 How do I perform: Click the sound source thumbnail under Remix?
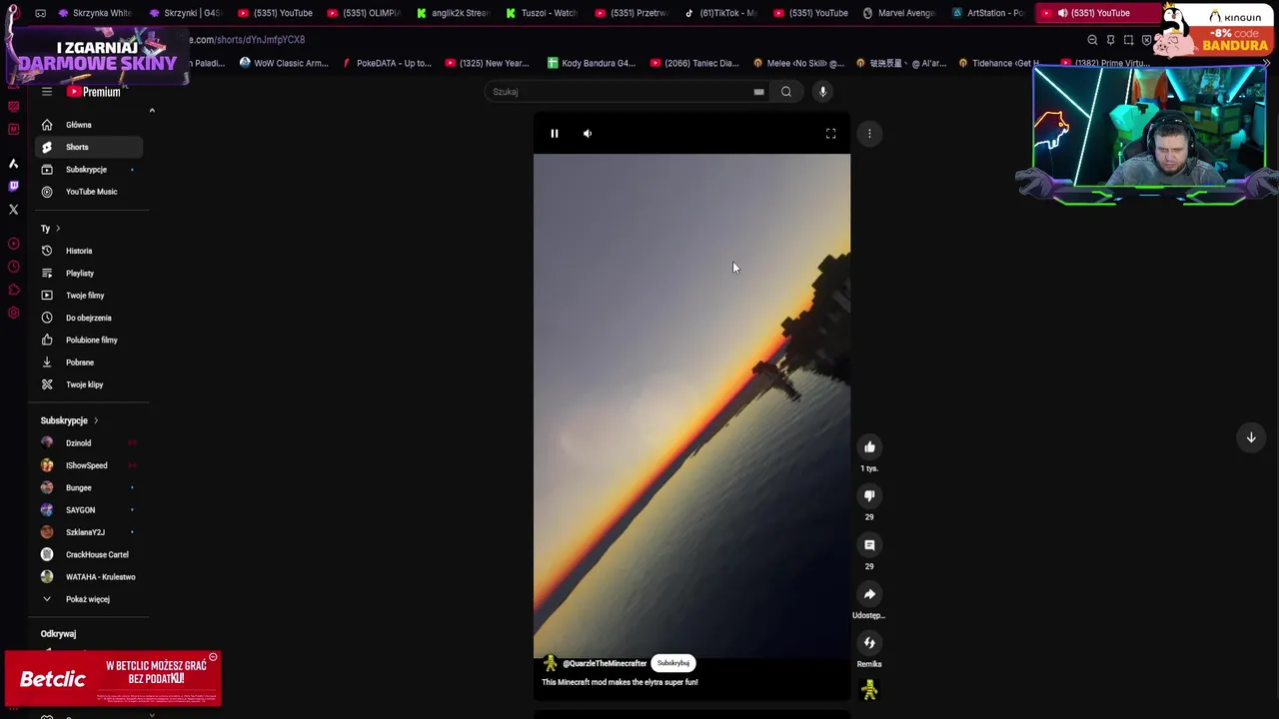869,689
